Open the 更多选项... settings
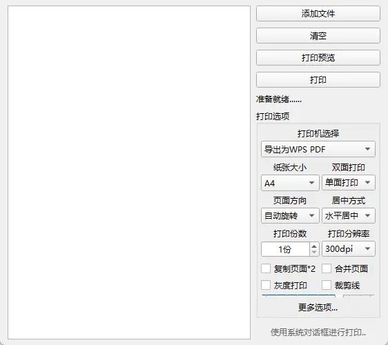The height and width of the screenshot is (345, 388). (x=318, y=308)
